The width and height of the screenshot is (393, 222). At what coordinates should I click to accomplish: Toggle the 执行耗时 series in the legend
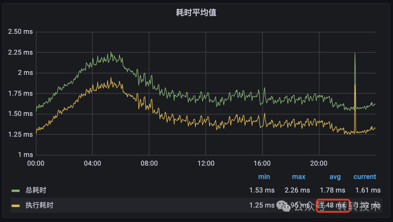tap(39, 205)
